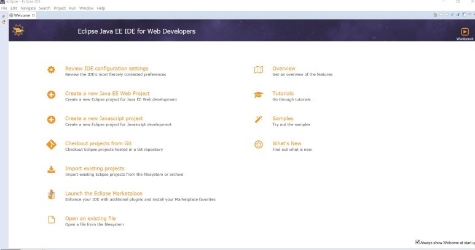Click the Customize page icon in Welcome toolbar

click(464, 15)
